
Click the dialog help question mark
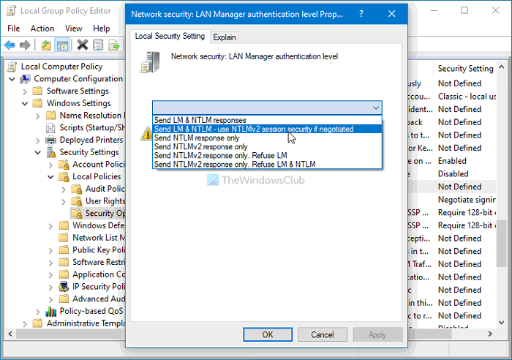[x=361, y=14]
